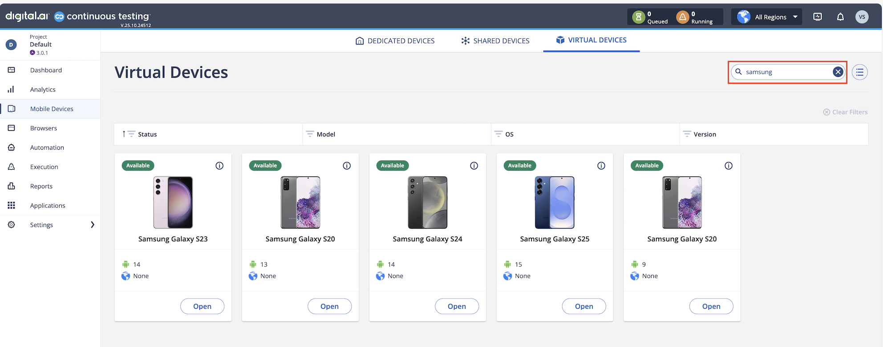
Task: Switch to Shared Devices tab
Action: pyautogui.click(x=495, y=41)
